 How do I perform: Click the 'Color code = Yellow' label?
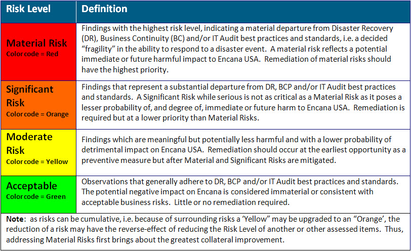point(37,161)
